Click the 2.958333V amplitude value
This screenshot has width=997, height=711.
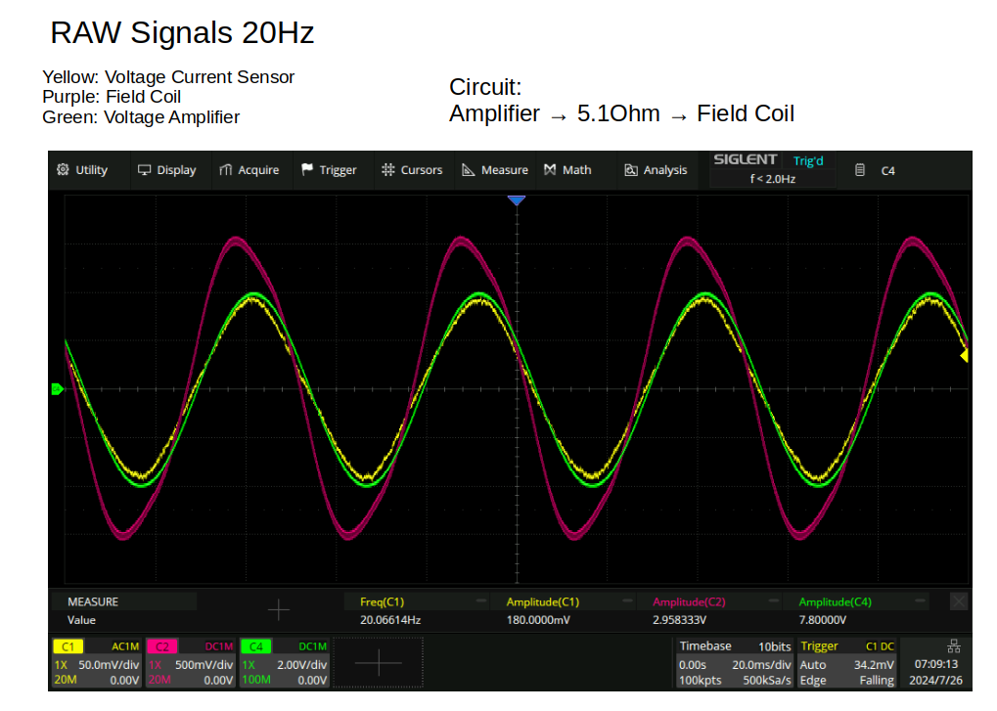[679, 620]
